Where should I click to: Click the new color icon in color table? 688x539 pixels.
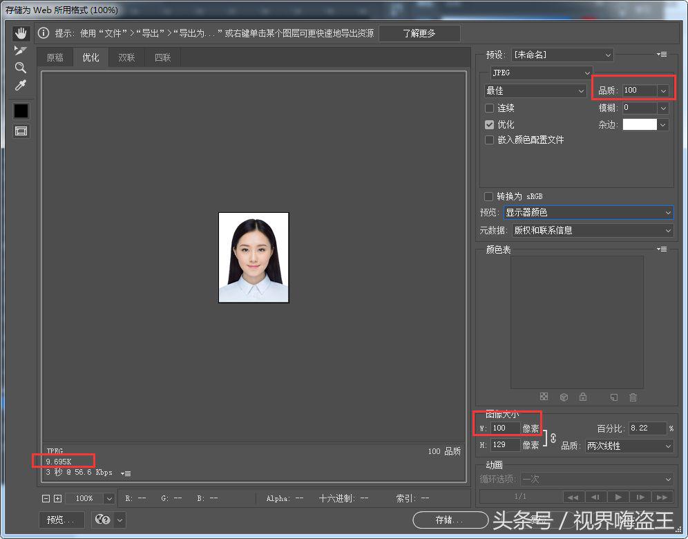(x=614, y=397)
